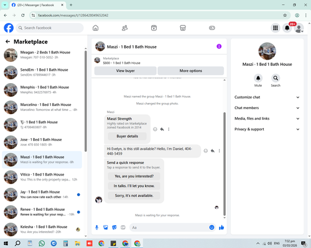Send quick response 'Yes, are you interested?'
The image size is (311, 248).
(x=134, y=176)
